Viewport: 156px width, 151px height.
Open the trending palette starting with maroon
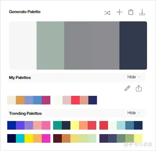(75, 138)
